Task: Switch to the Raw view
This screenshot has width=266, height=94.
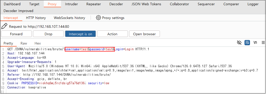Action: click(24, 43)
